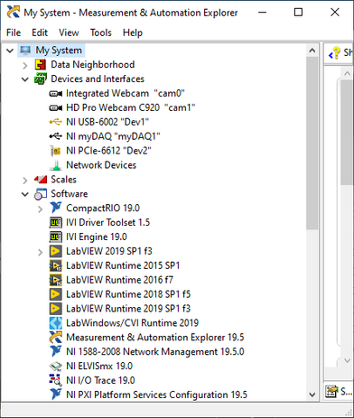The image size is (354, 418).
Task: Click the Scales icon
Action: (x=41, y=180)
